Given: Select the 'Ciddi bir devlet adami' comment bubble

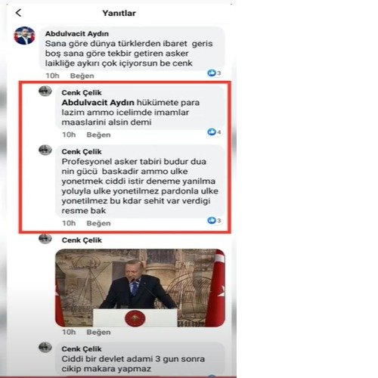Looking at the screenshot, I should pyautogui.click(x=140, y=358).
